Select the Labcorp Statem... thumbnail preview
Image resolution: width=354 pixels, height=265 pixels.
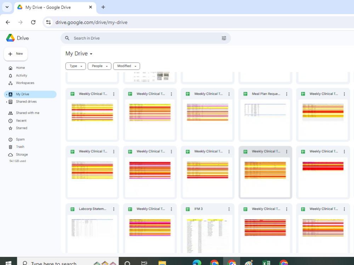coord(92,234)
